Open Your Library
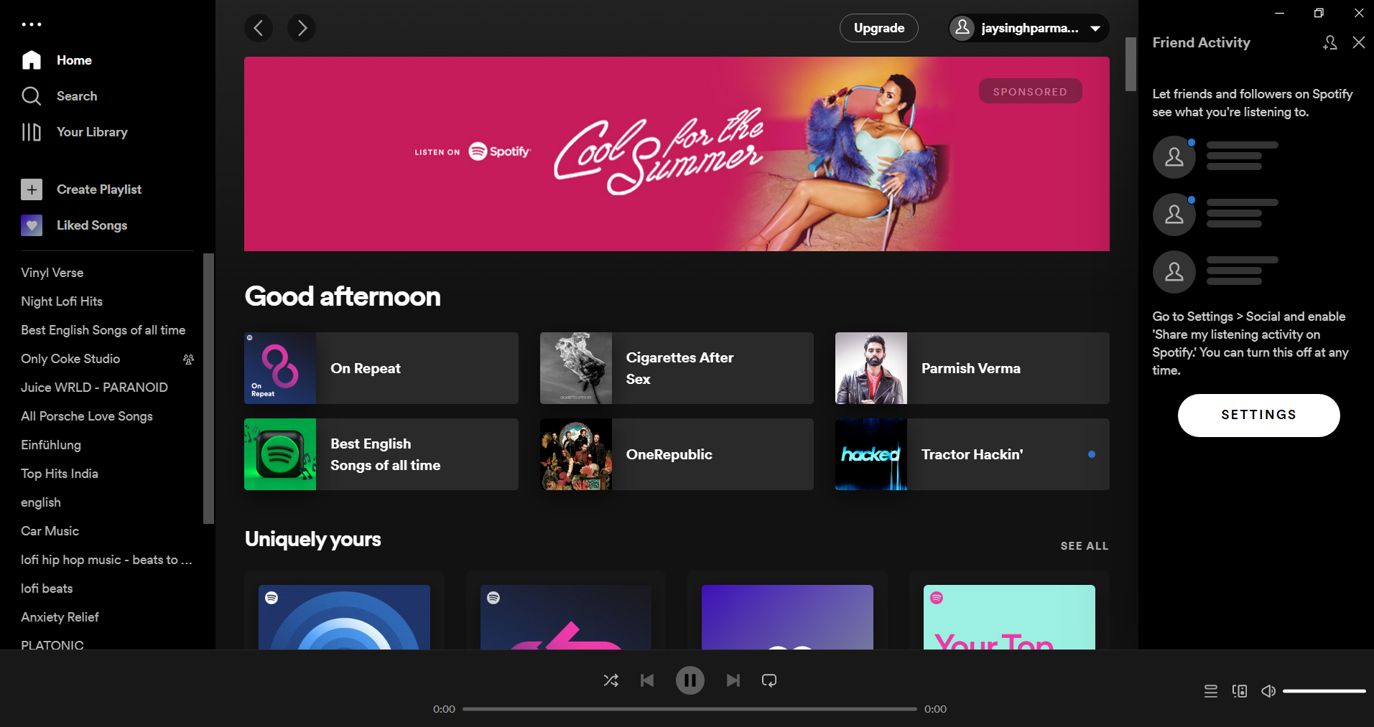 pyautogui.click(x=74, y=132)
